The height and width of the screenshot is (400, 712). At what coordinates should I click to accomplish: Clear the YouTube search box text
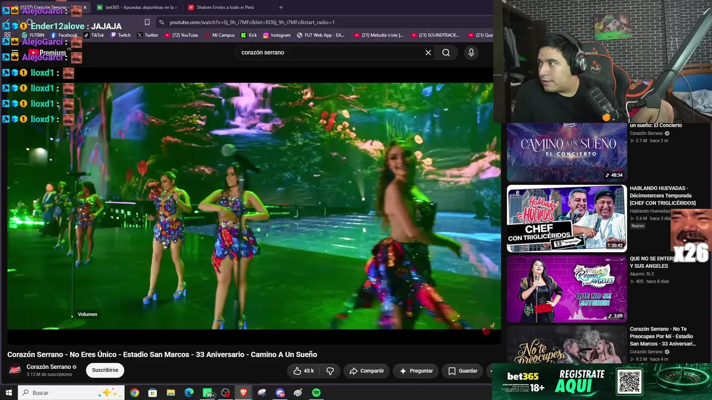pos(428,53)
